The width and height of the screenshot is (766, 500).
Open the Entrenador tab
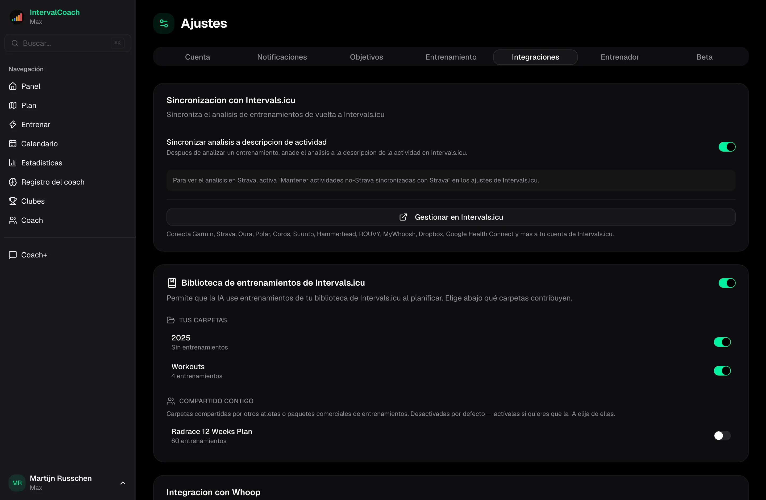(x=620, y=57)
